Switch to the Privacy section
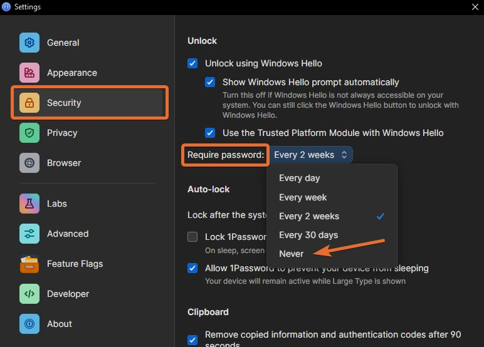The height and width of the screenshot is (347, 484). click(62, 133)
